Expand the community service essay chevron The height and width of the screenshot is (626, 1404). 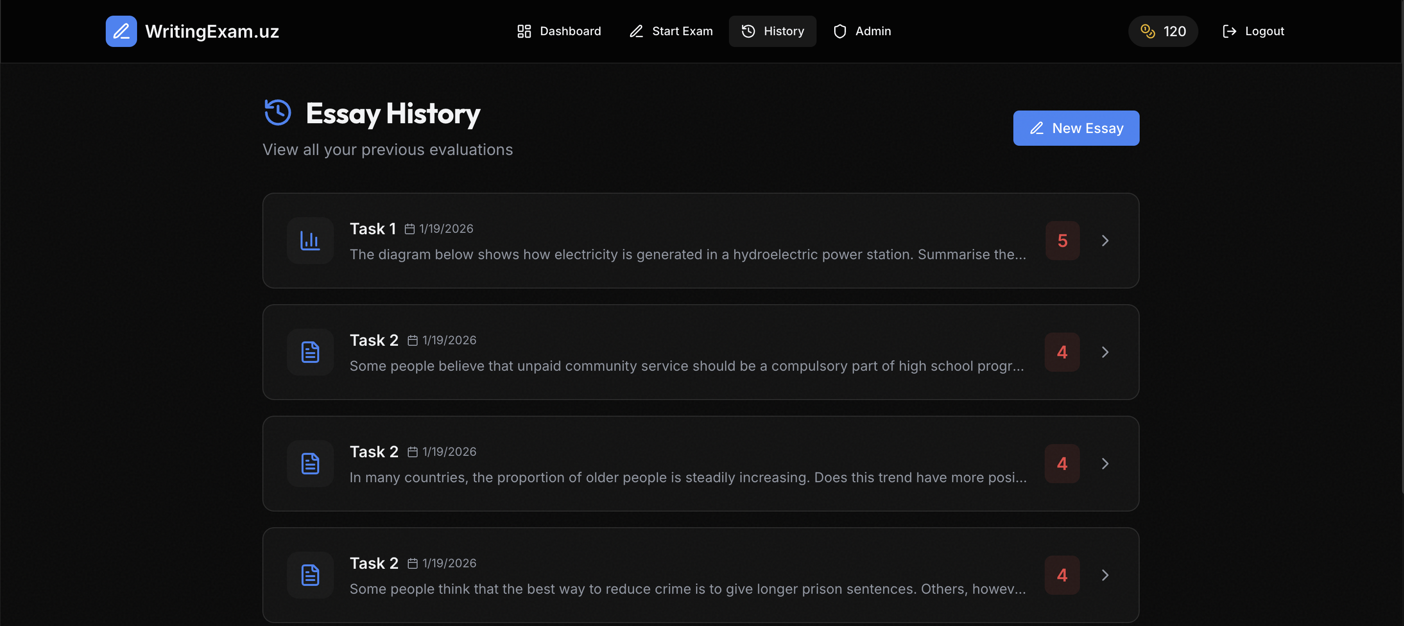(1105, 352)
